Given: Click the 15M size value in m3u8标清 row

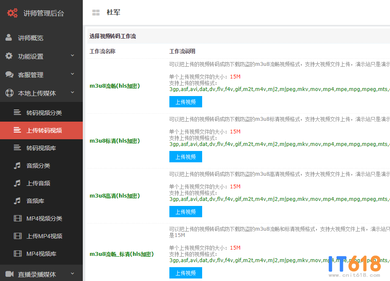Looking at the screenshot, I should pos(235,131).
